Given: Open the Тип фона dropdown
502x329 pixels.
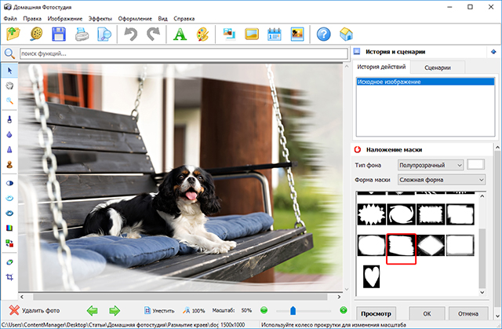Looking at the screenshot, I should tap(431, 165).
